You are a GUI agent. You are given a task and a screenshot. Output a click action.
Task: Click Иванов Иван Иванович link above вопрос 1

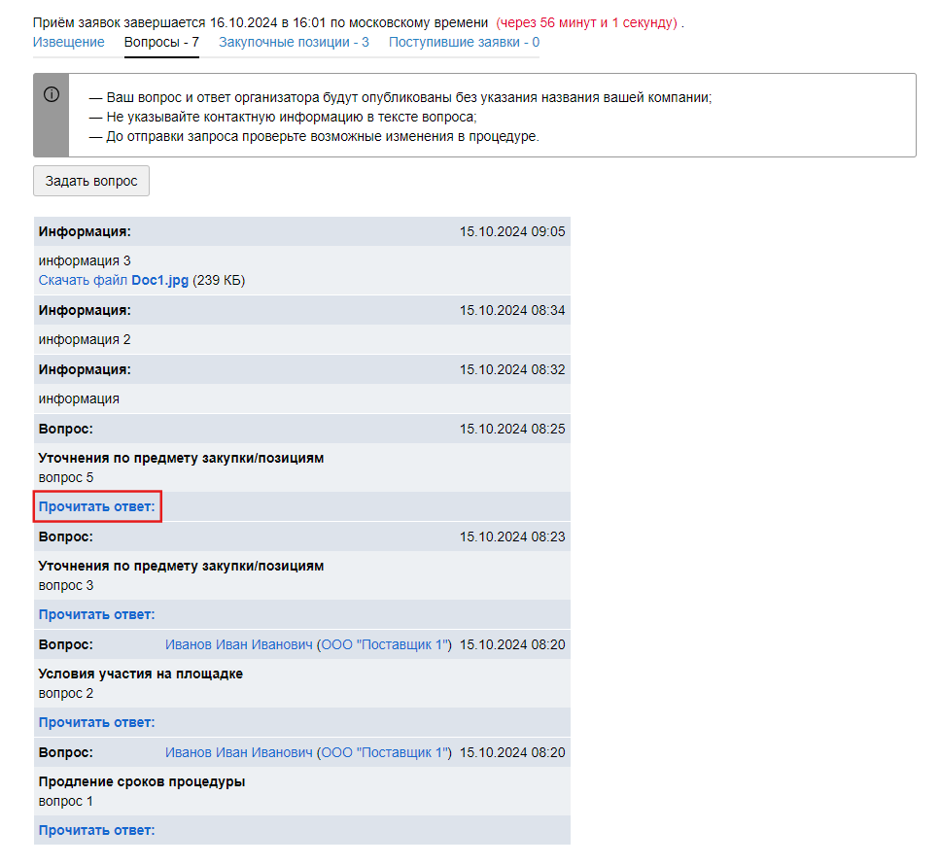(x=239, y=752)
